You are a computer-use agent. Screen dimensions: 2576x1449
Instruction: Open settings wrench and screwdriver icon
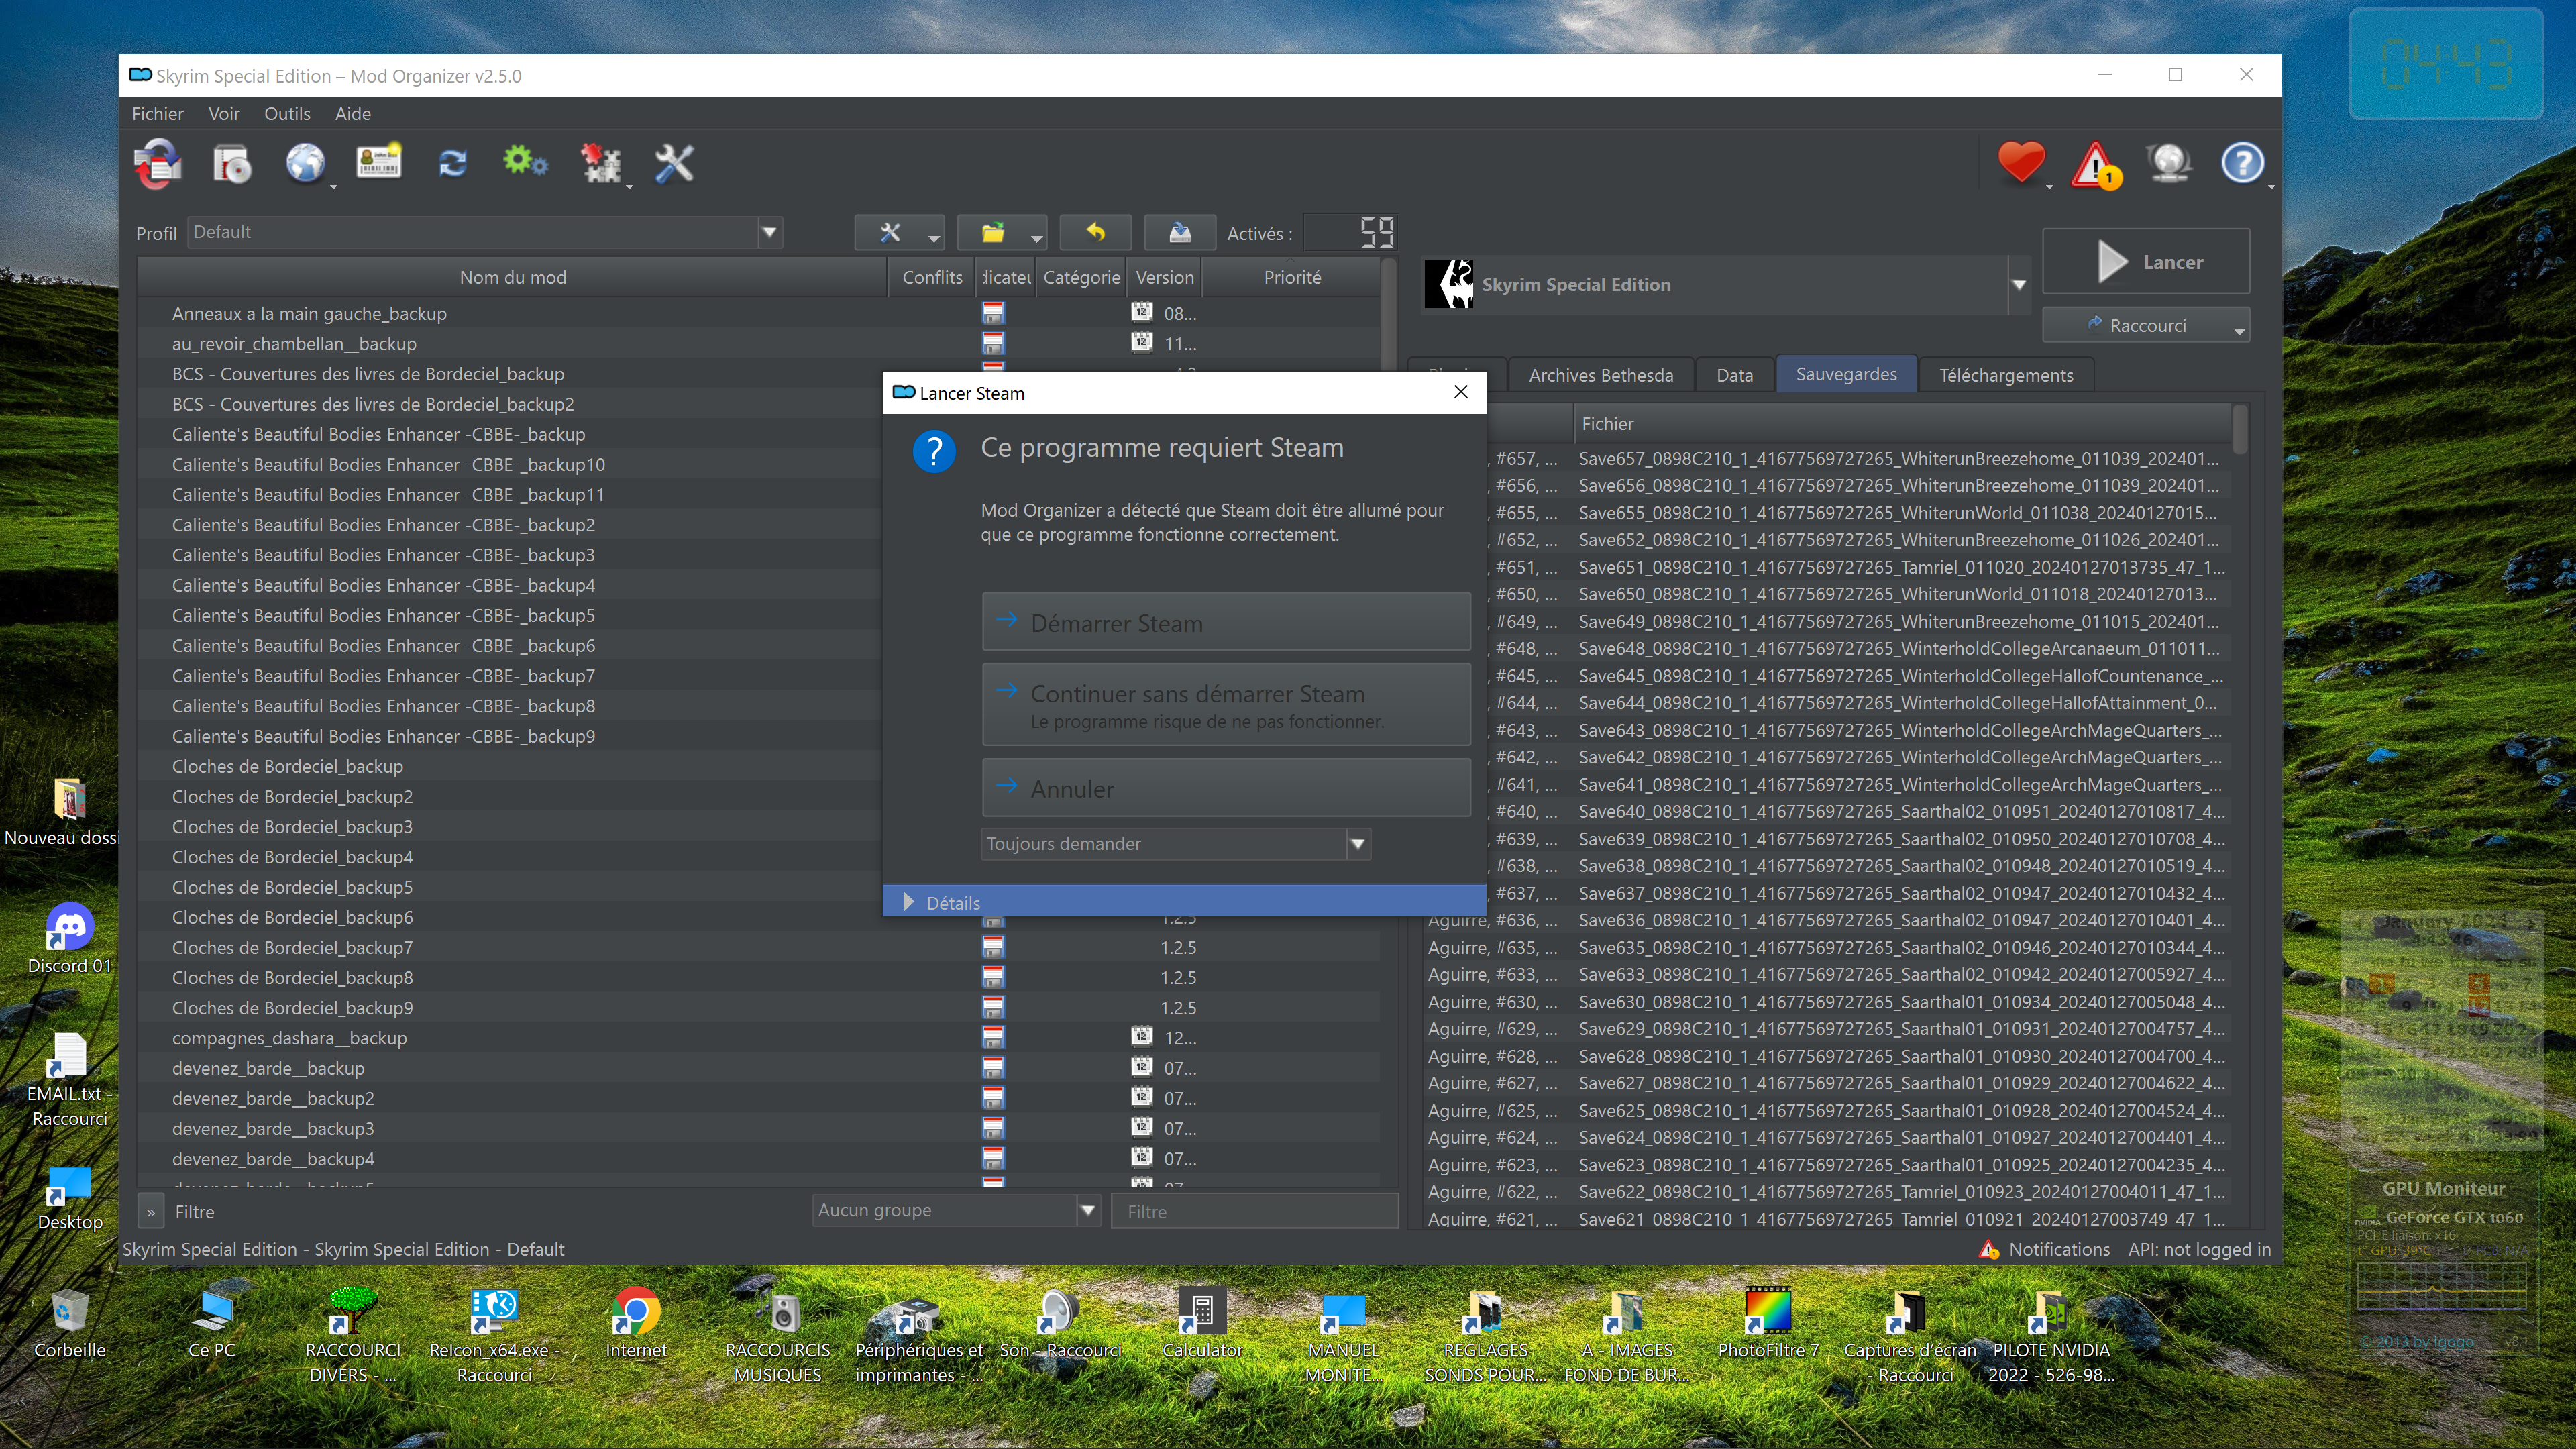(x=674, y=163)
